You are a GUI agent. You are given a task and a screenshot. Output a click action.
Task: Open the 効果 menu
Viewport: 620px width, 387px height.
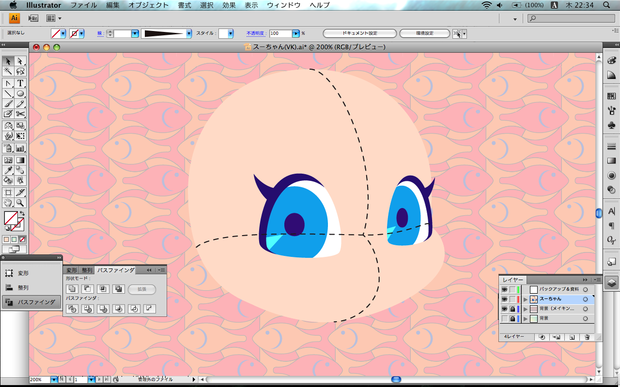(x=229, y=5)
